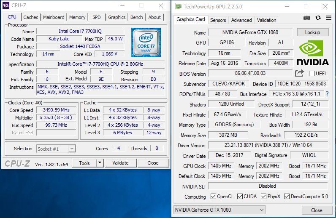Click the NVIDIA SLI Disabled field
Image resolution: width=336 pixels, height=218 pixels.
point(268,186)
